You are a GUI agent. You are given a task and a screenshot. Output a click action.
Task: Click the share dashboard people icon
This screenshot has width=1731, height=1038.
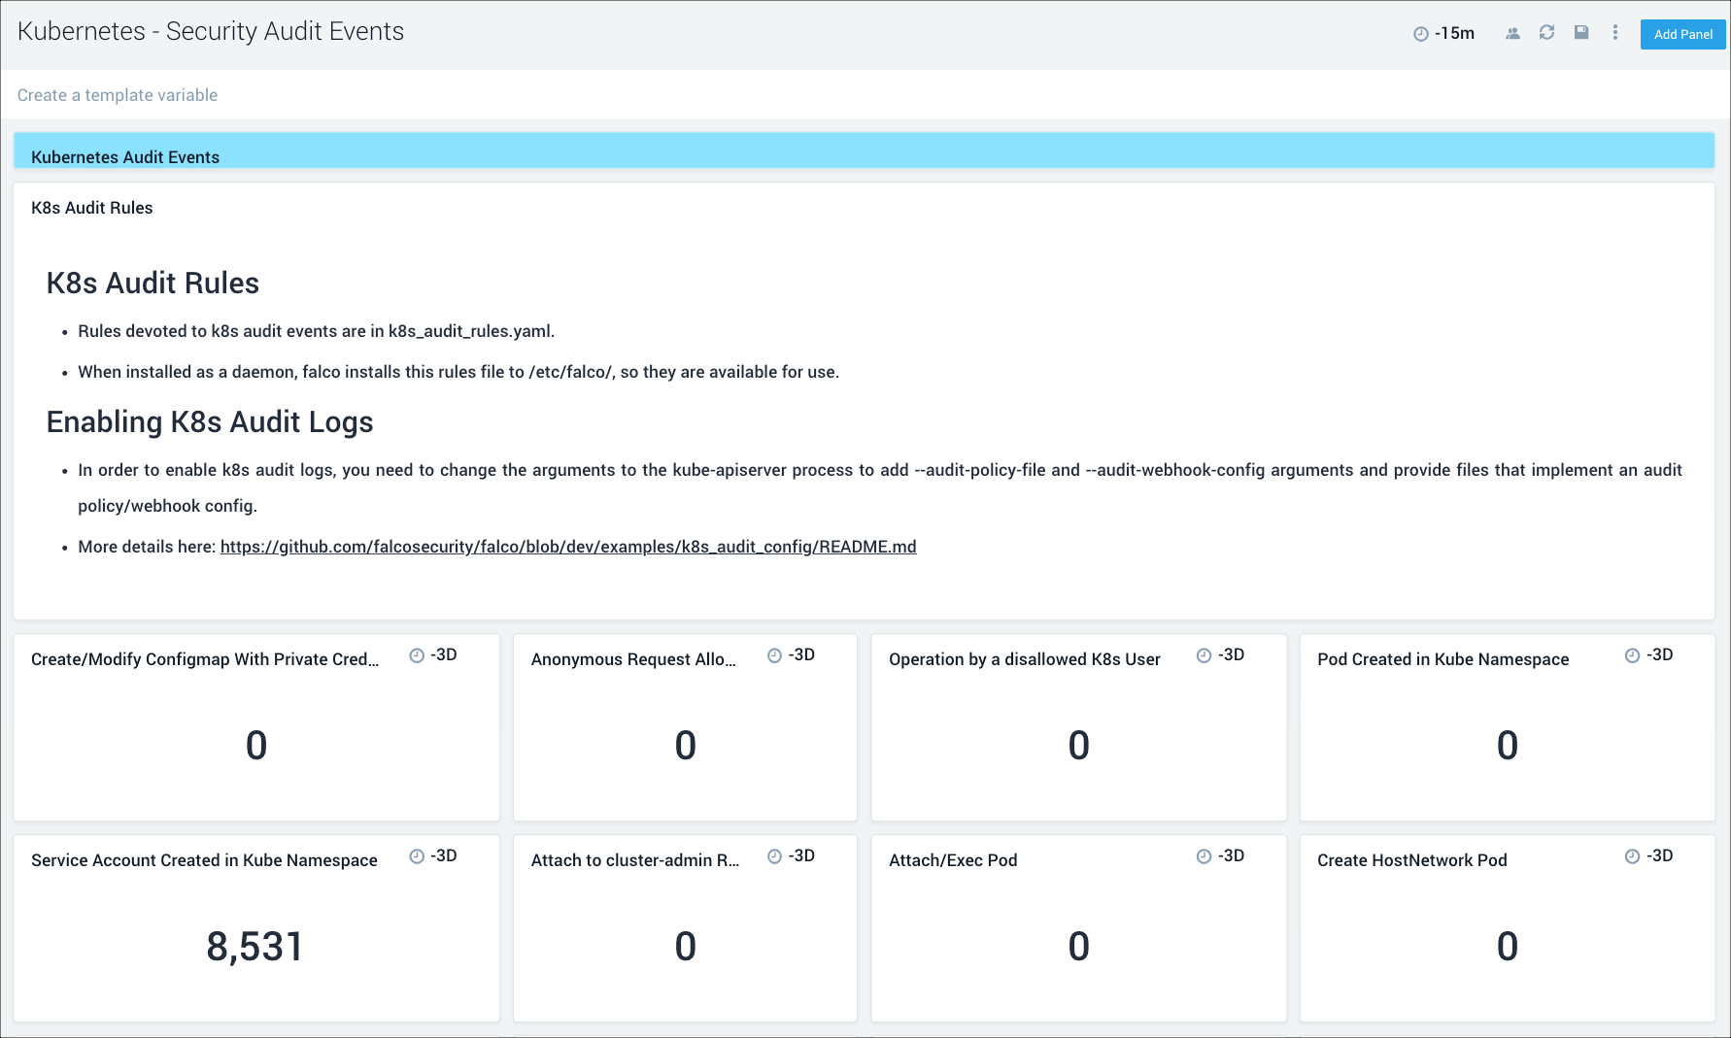coord(1512,33)
